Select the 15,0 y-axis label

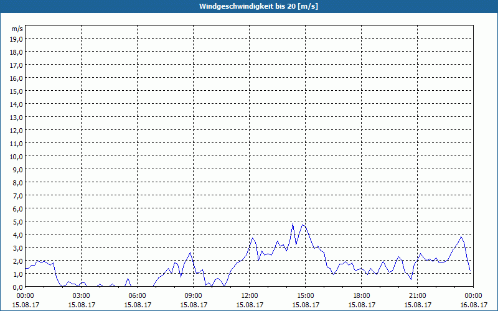point(17,91)
